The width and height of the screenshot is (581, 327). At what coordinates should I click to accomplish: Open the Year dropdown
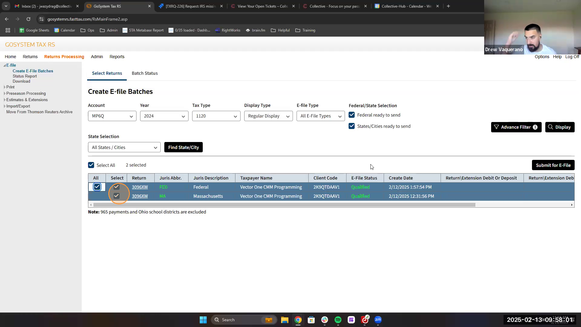tap(164, 116)
